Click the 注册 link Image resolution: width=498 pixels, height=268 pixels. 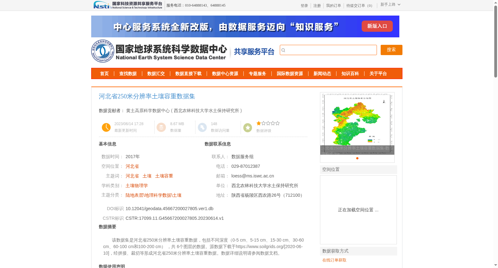(x=317, y=6)
